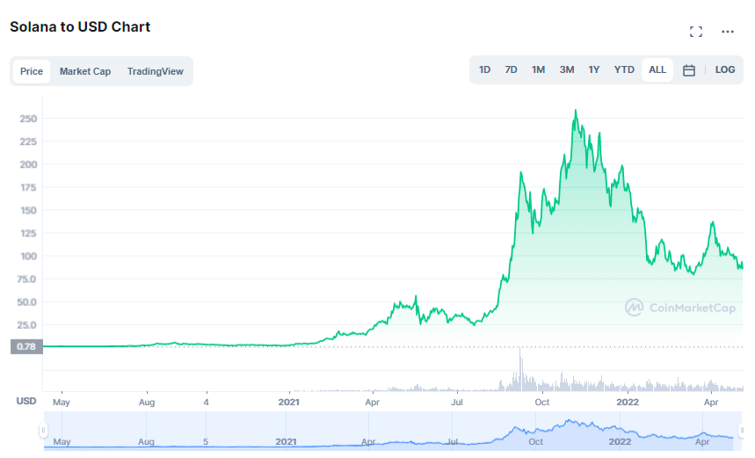The image size is (755, 458).
Task: Click the 2021 label on the time axis
Action: coord(288,402)
